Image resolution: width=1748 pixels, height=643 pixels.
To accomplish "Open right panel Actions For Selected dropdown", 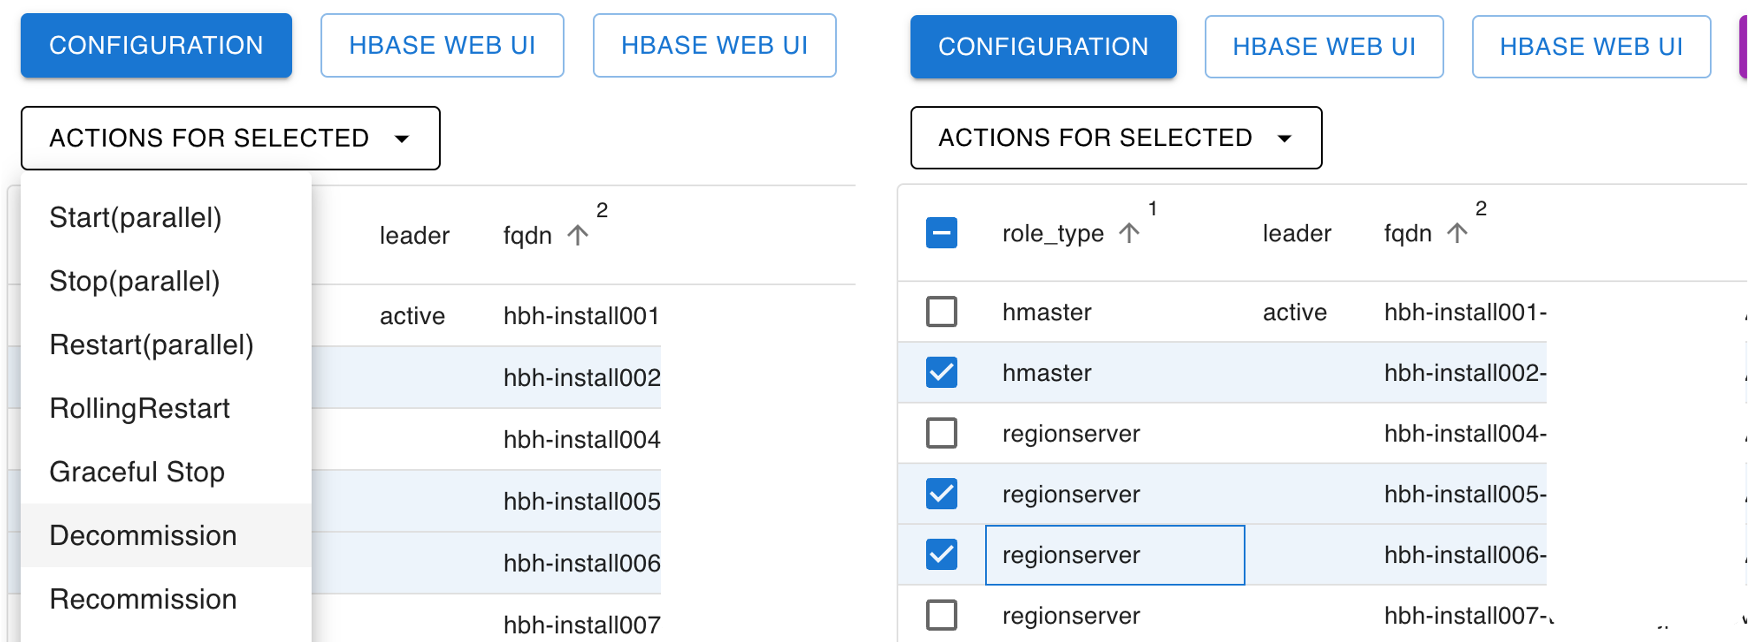I will [x=1116, y=137].
